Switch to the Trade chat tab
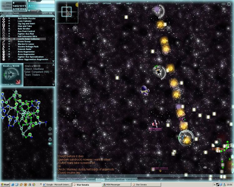Image resolution: width=234 pixels, height=187 pixels. pyautogui.click(x=76, y=179)
